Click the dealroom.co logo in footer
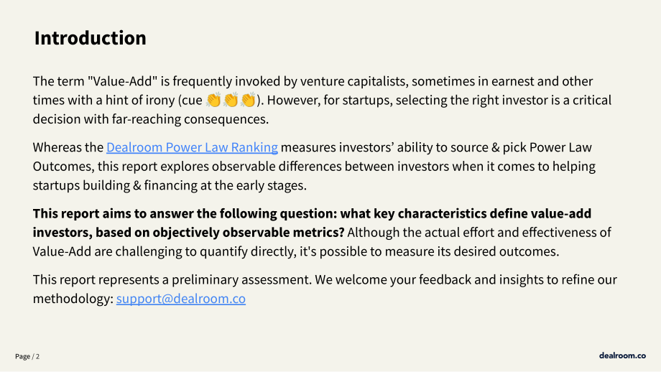This screenshot has width=661, height=372. point(622,355)
